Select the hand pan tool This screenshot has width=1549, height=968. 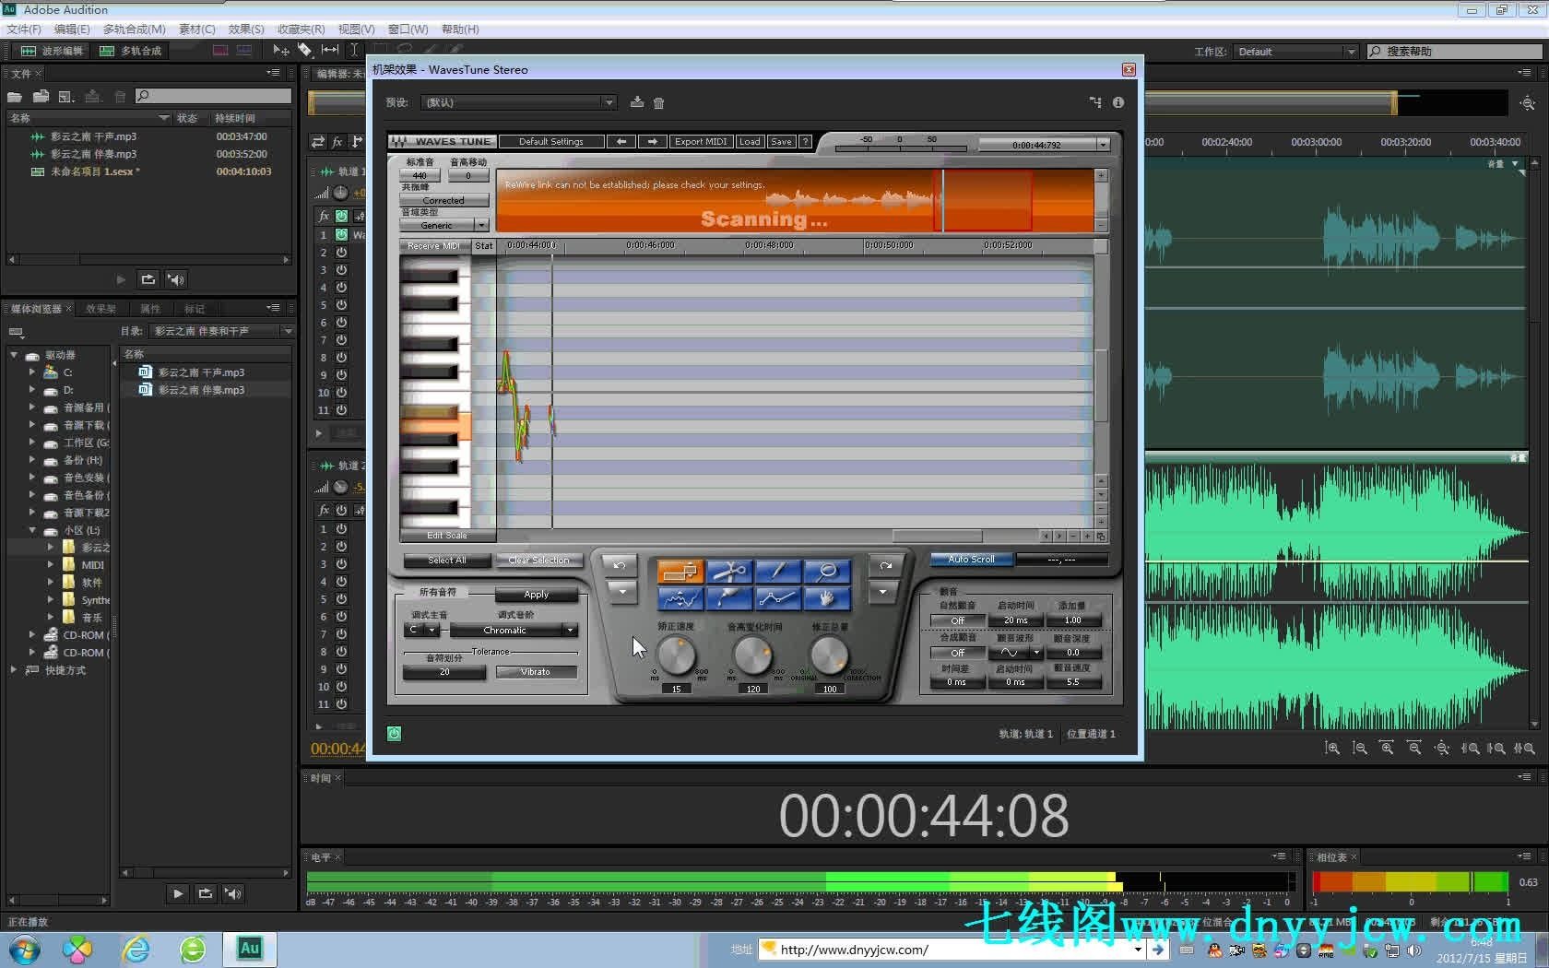coord(827,598)
